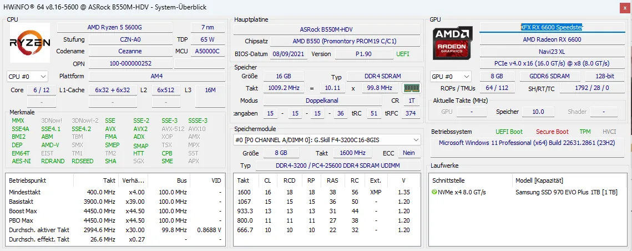632x251 pixels.
Task: Click the 8 GB GPU memory value
Action: (497, 76)
